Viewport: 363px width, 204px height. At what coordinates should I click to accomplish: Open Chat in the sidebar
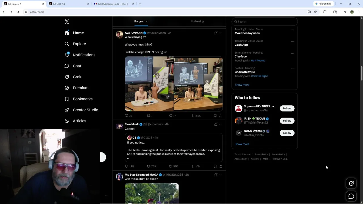click(73, 66)
